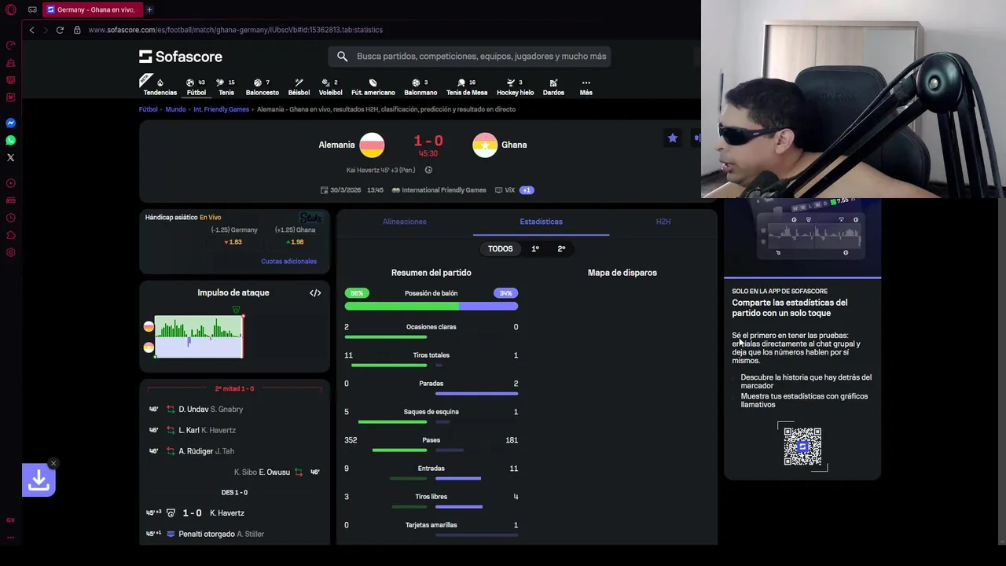Click the 1.83 Germany handicap odds
The height and width of the screenshot is (566, 1006).
[x=233, y=242]
